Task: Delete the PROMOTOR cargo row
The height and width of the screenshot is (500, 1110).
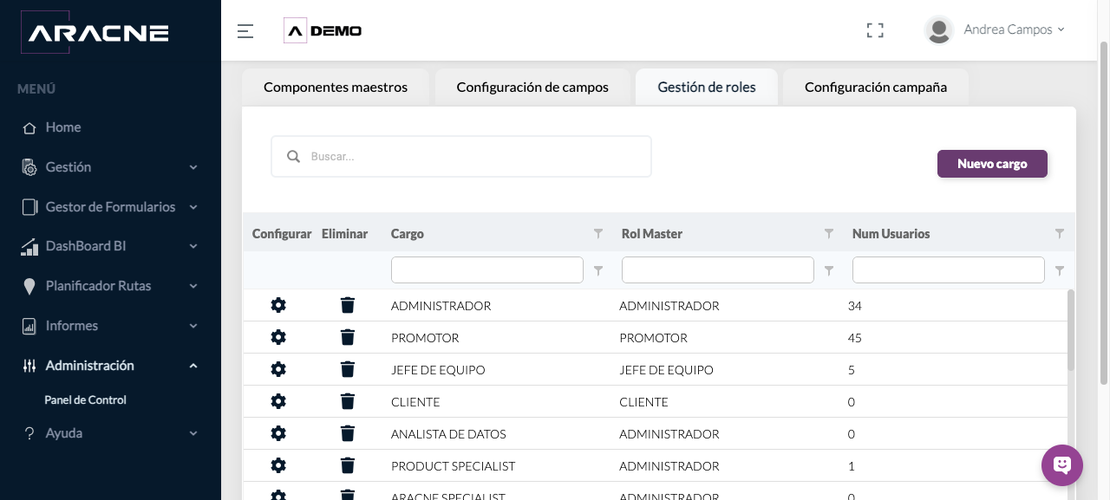Action: pyautogui.click(x=348, y=337)
